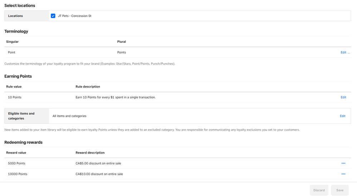Click the Save button
Screen dimensions: 357x196
pos(340,190)
